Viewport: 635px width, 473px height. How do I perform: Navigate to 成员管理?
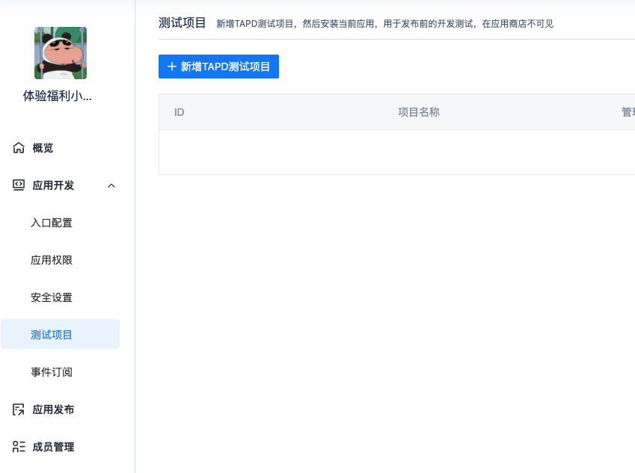click(52, 446)
